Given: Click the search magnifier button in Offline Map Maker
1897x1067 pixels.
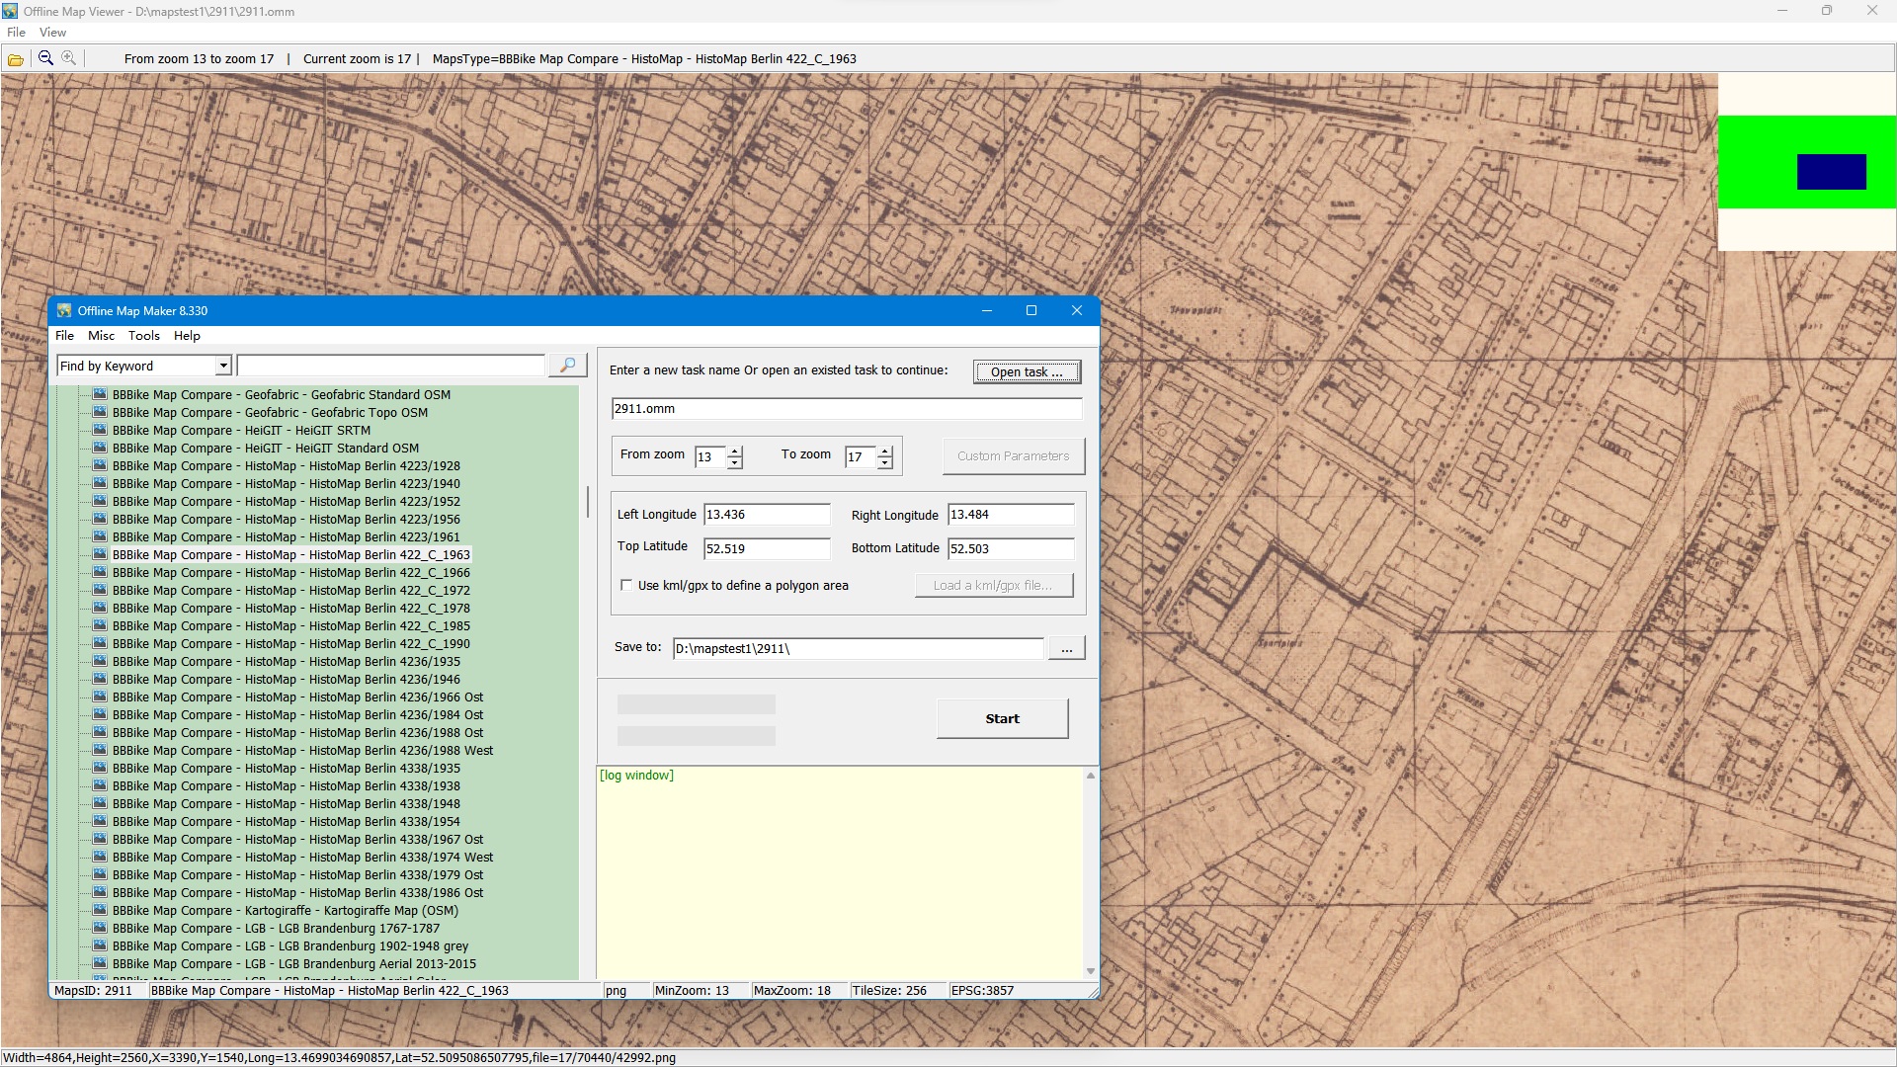Looking at the screenshot, I should [567, 366].
